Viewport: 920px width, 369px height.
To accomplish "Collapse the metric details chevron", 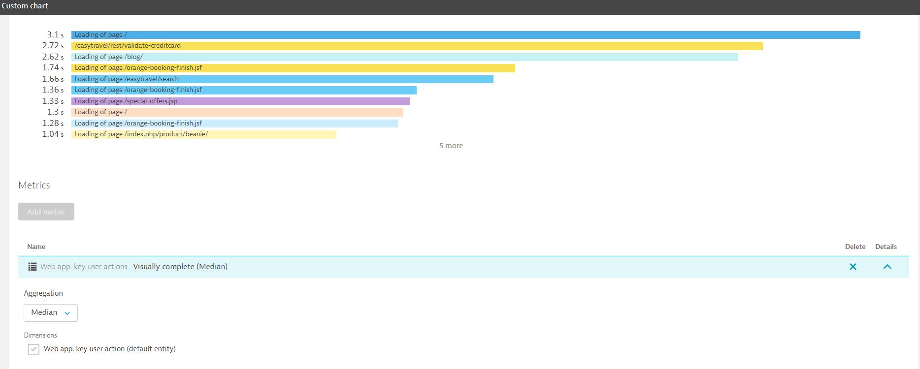I will click(x=887, y=267).
